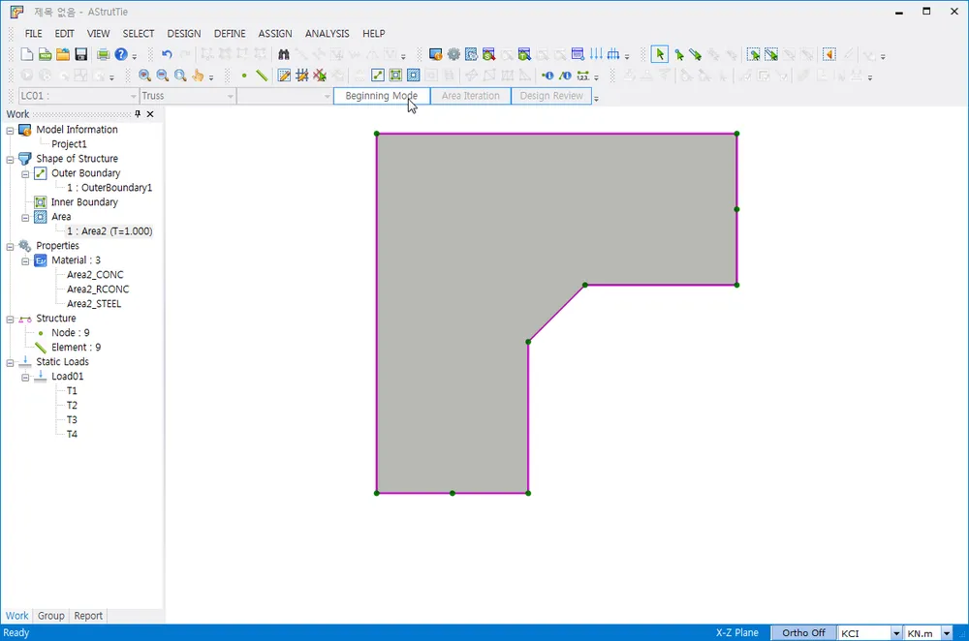Select Area2_STEEL material

click(x=94, y=304)
